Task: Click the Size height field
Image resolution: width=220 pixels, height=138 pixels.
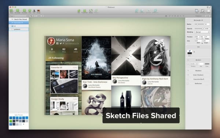Action: pos(206,41)
